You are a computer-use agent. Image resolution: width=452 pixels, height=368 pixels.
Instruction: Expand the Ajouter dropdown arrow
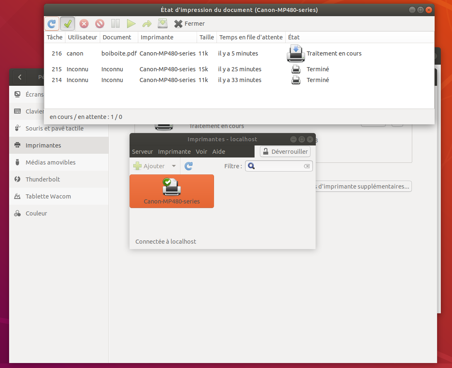(174, 166)
